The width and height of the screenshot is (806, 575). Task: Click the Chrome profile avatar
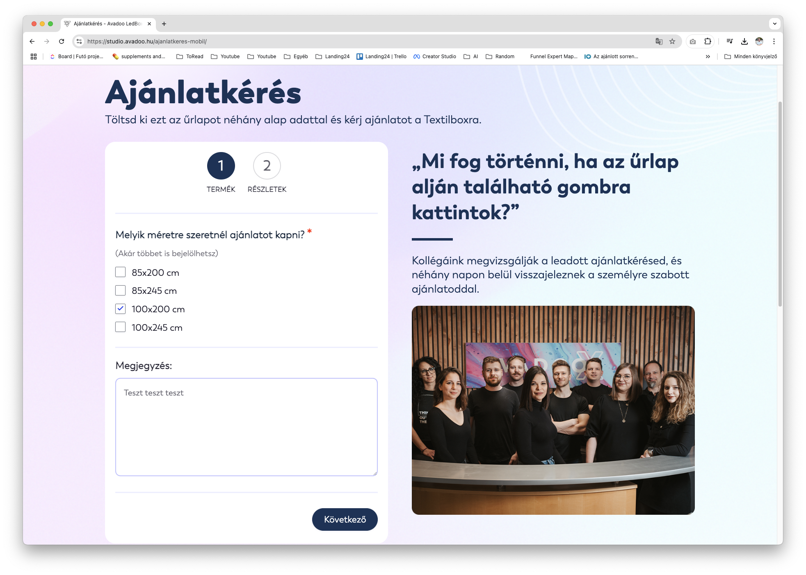(759, 41)
